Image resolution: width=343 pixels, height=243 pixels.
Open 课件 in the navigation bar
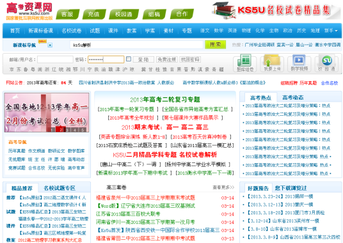tap(113, 31)
